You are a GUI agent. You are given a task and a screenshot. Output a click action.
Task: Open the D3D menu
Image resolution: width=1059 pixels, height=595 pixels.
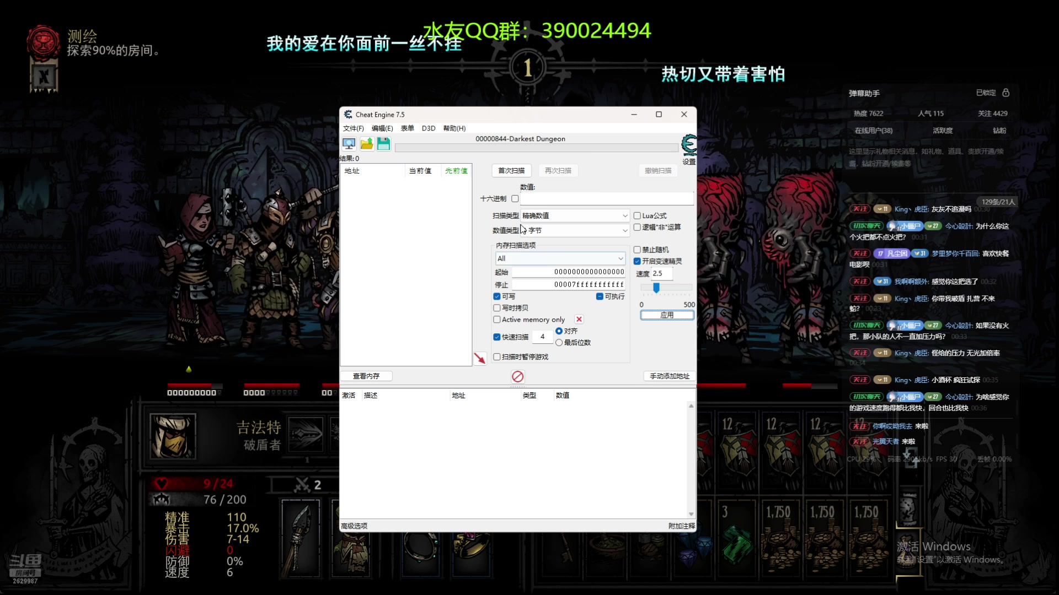(429, 128)
